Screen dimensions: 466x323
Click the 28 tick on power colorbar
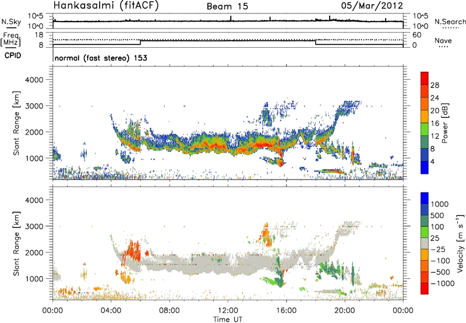(435, 85)
